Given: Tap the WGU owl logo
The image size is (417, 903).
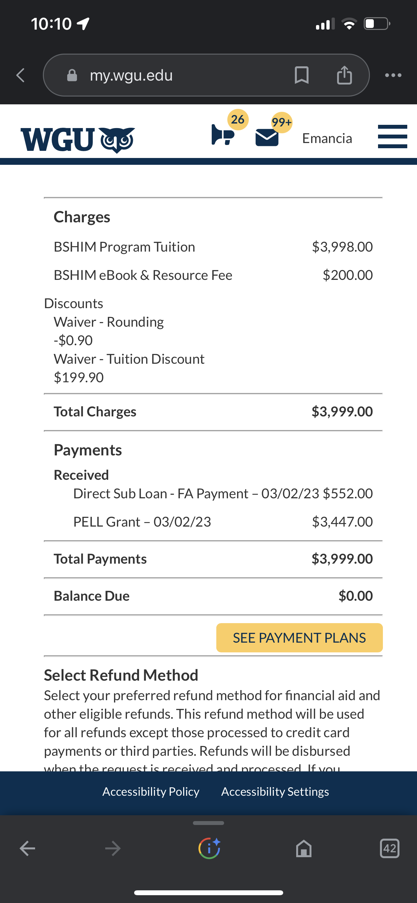Looking at the screenshot, I should pyautogui.click(x=78, y=140).
